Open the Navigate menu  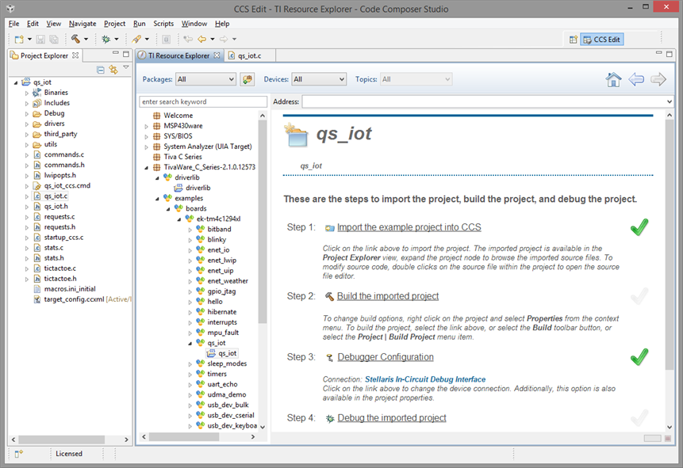[82, 24]
